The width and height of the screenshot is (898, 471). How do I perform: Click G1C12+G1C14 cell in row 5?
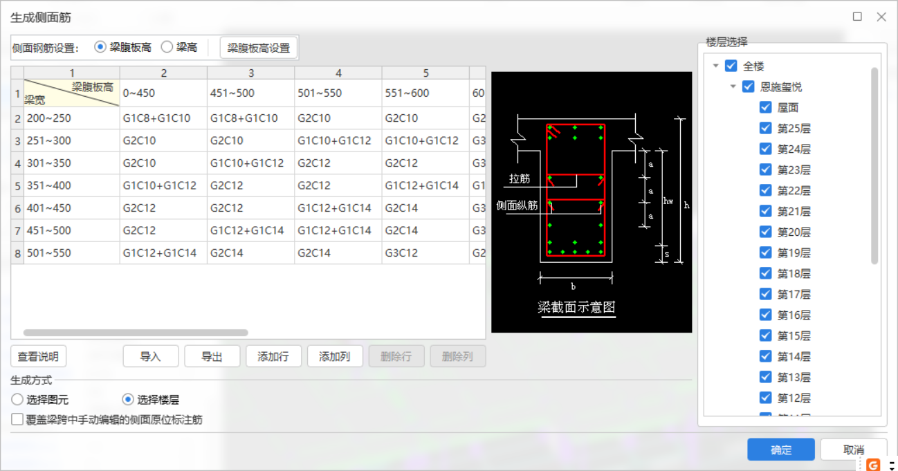point(425,185)
